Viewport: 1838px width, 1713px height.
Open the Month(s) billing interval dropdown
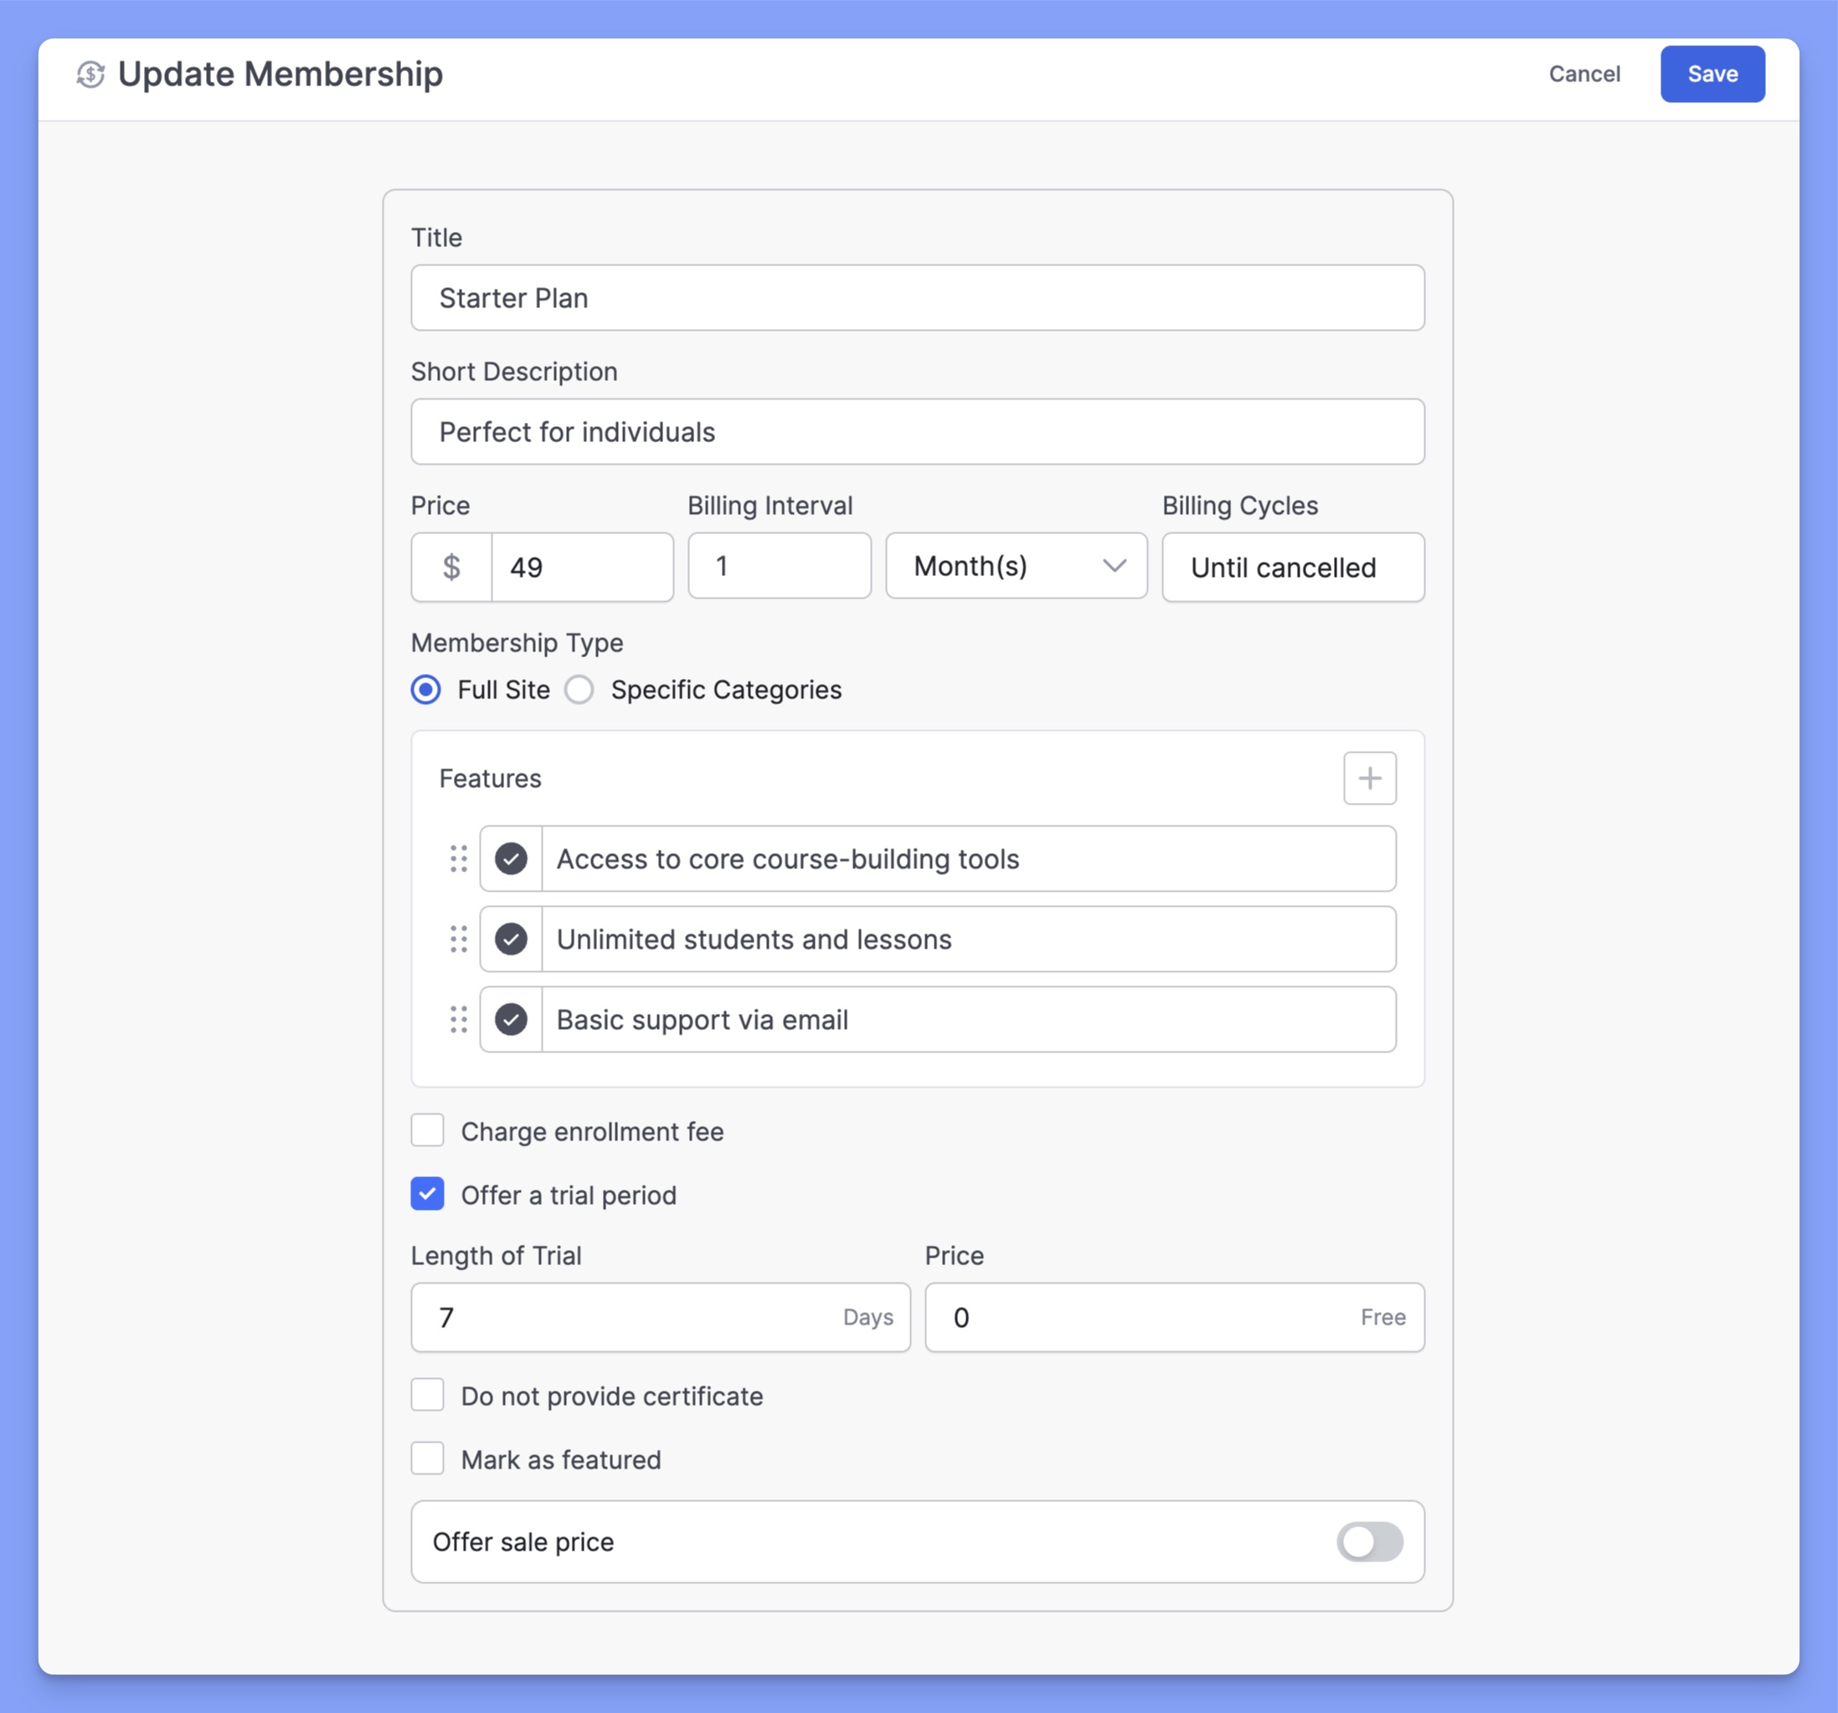coord(1016,566)
